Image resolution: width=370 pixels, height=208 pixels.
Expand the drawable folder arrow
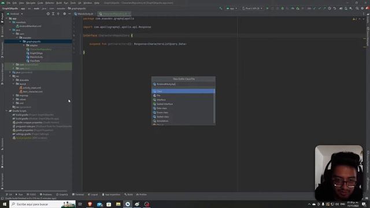(x=14, y=80)
